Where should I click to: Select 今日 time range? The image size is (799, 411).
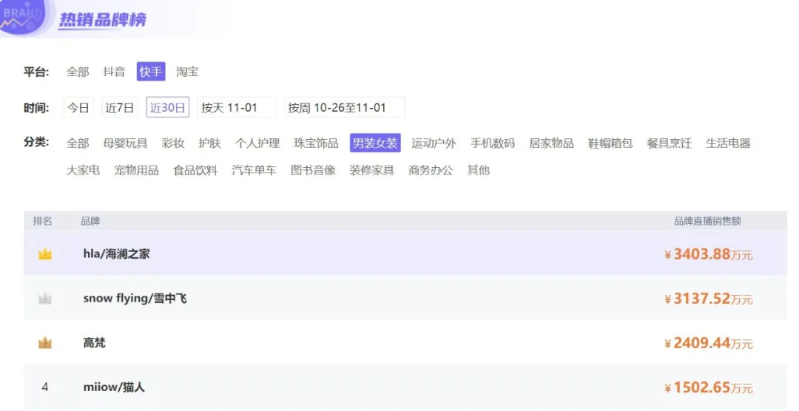point(78,107)
